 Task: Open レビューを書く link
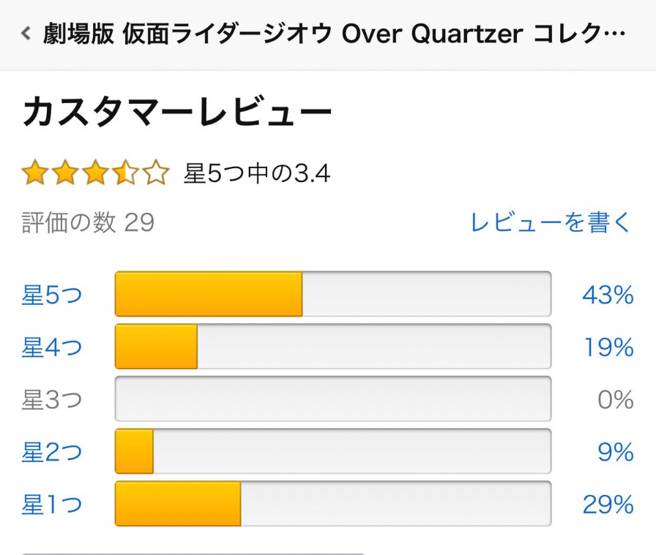pyautogui.click(x=550, y=222)
